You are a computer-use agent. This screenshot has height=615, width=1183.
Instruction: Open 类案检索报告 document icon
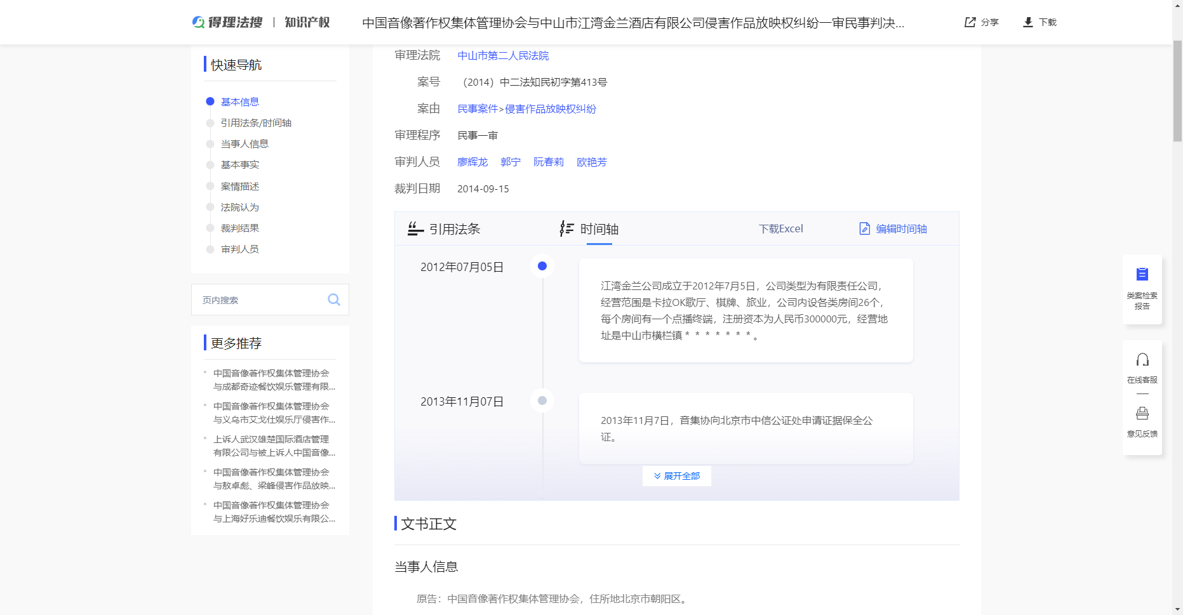[1142, 274]
